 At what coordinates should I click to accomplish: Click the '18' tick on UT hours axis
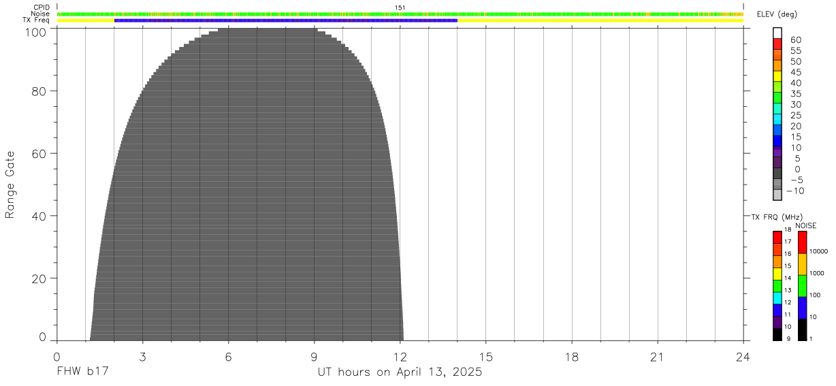[x=571, y=357]
